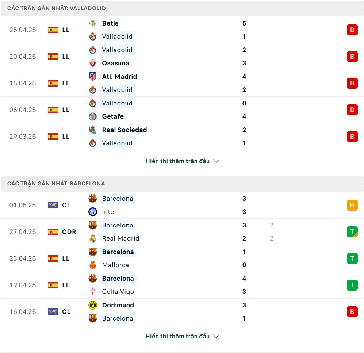Click the Real Sociedad crest icon

93,130
